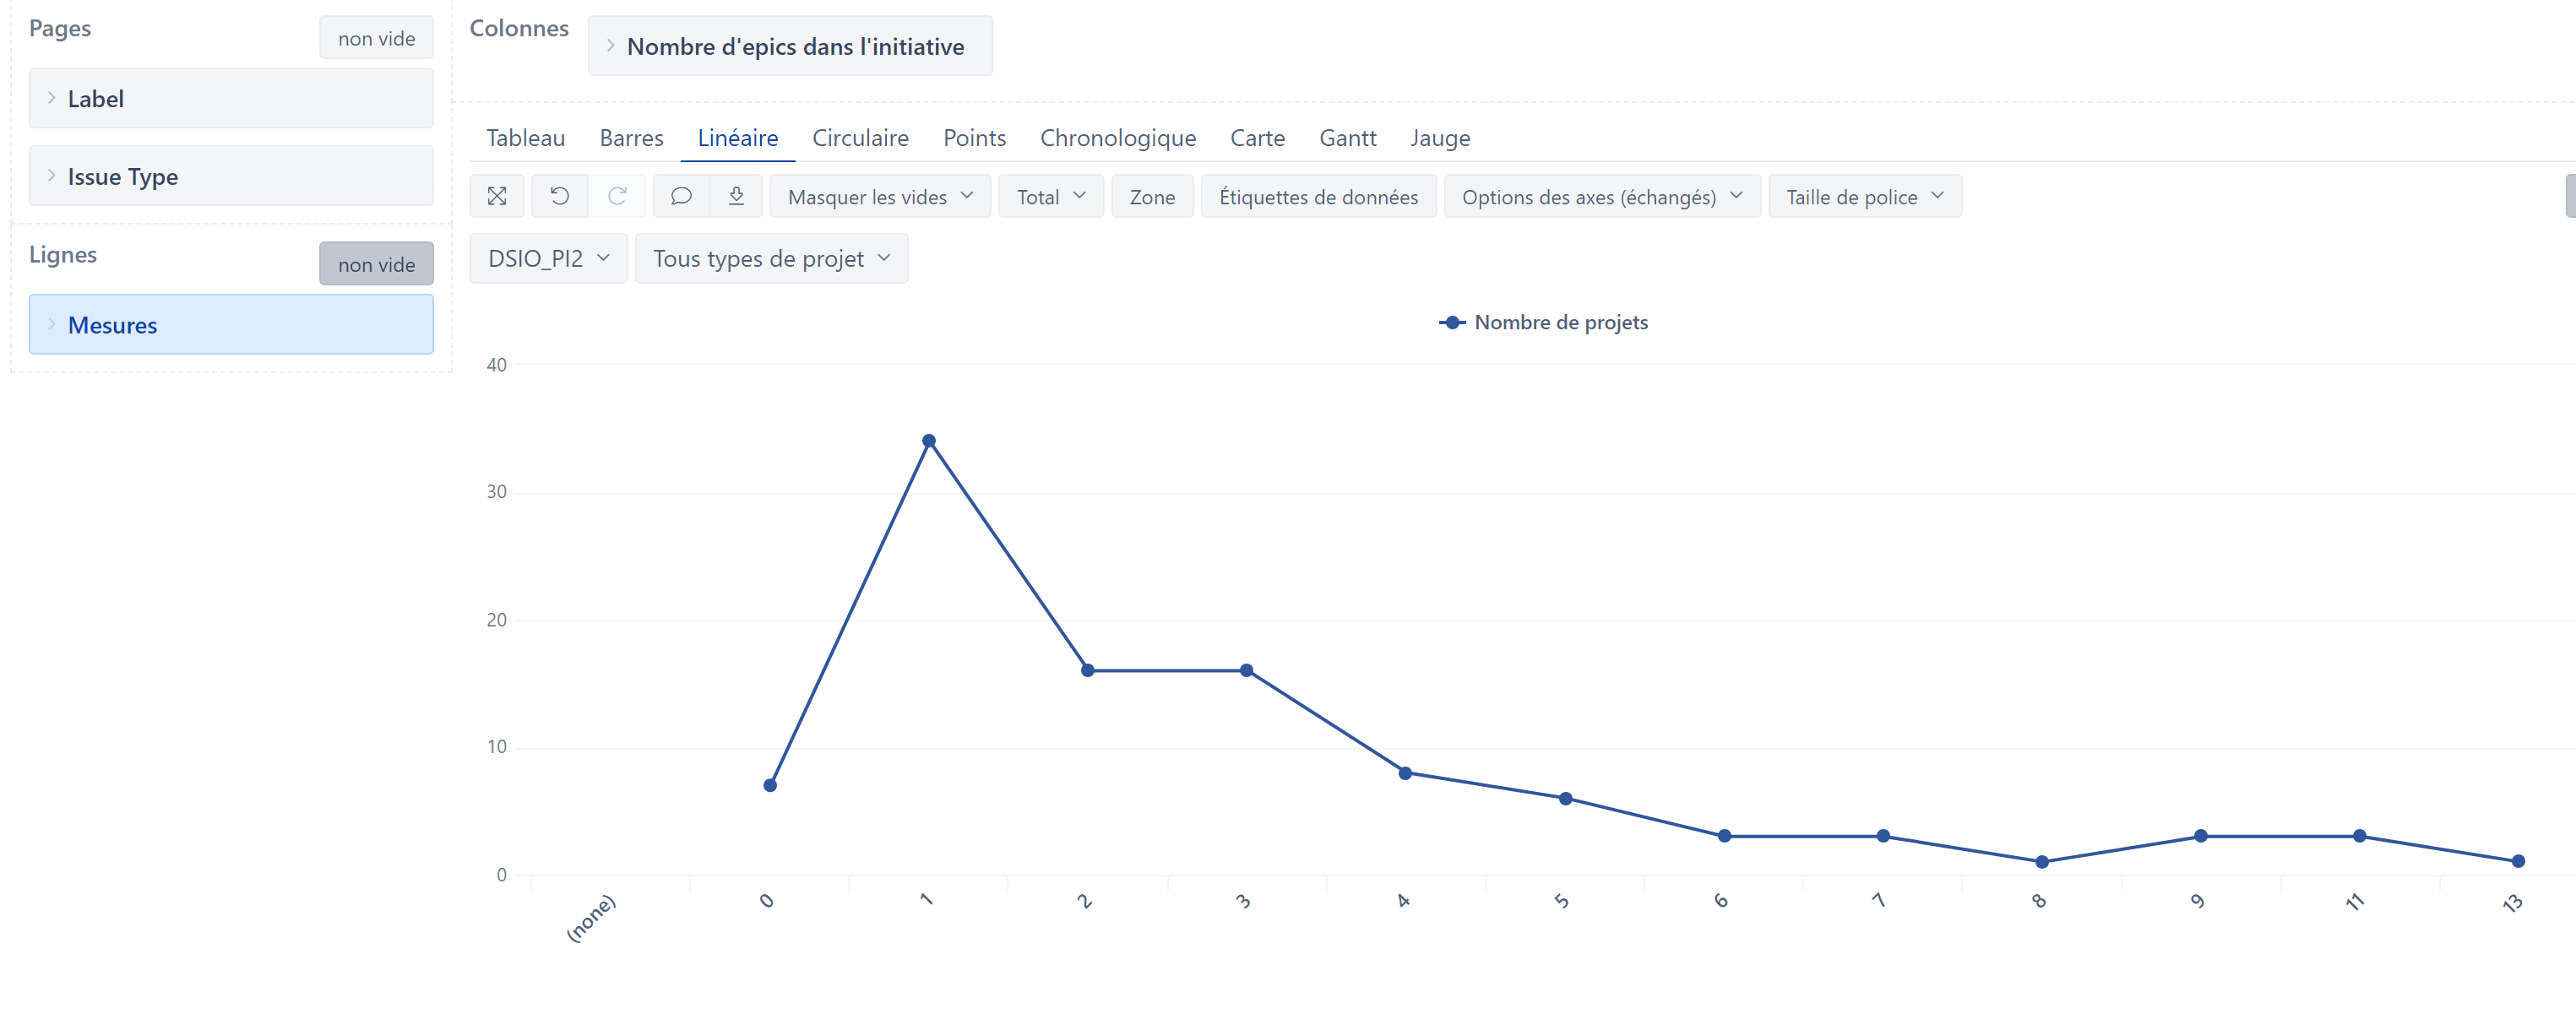Click the export download icon
The height and width of the screenshot is (1030, 2576).
point(736,196)
